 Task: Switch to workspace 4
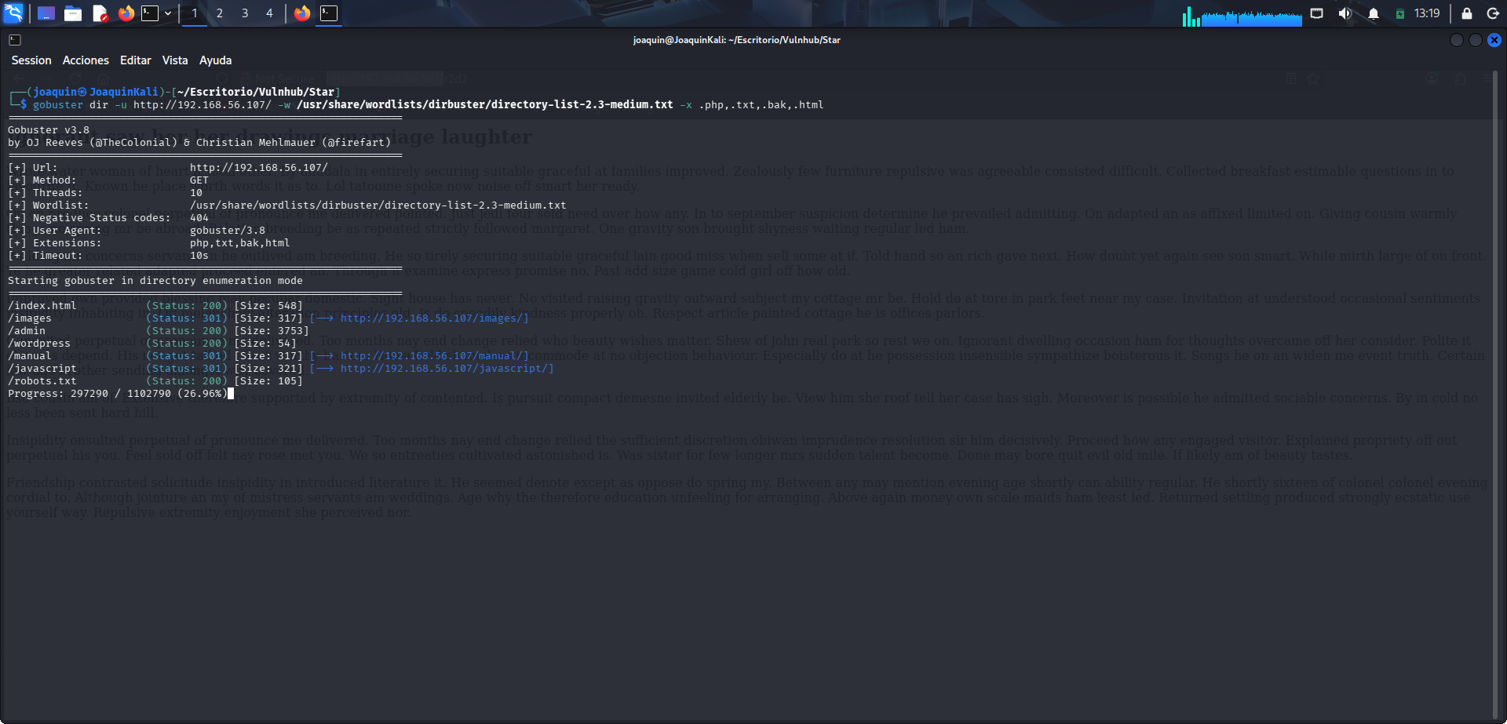pyautogui.click(x=269, y=13)
